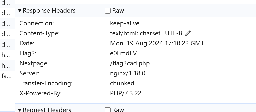Select the Date header value
This screenshot has width=256, height=112.
tap(157, 43)
